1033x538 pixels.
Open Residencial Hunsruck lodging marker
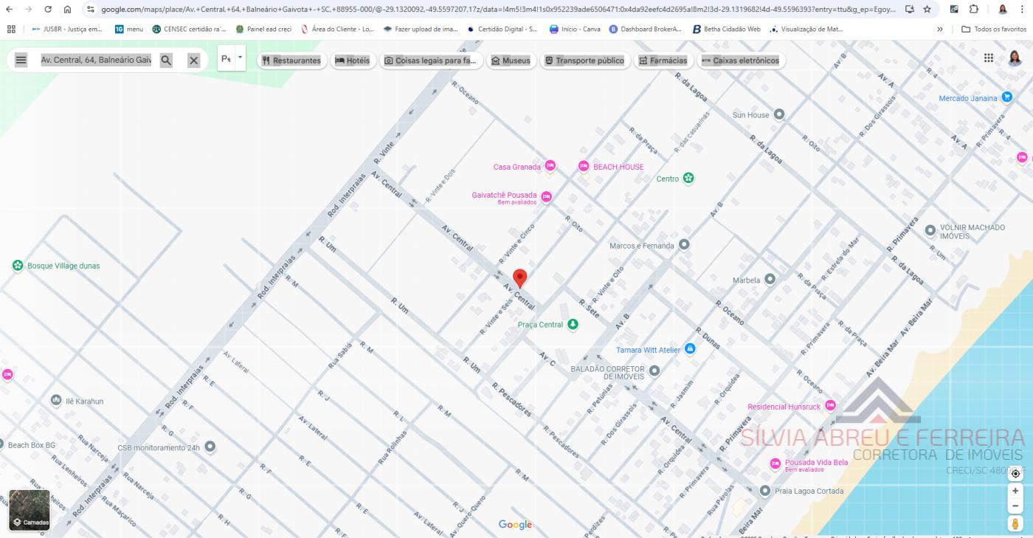pyautogui.click(x=830, y=405)
